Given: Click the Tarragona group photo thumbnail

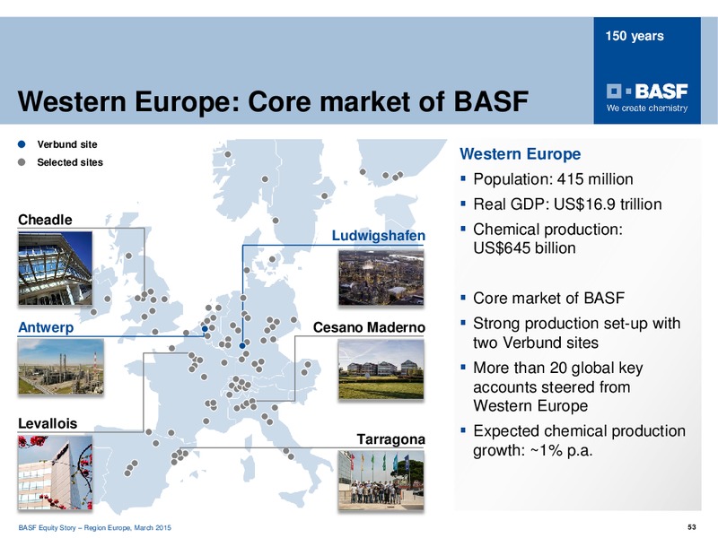Looking at the screenshot, I should [381, 480].
